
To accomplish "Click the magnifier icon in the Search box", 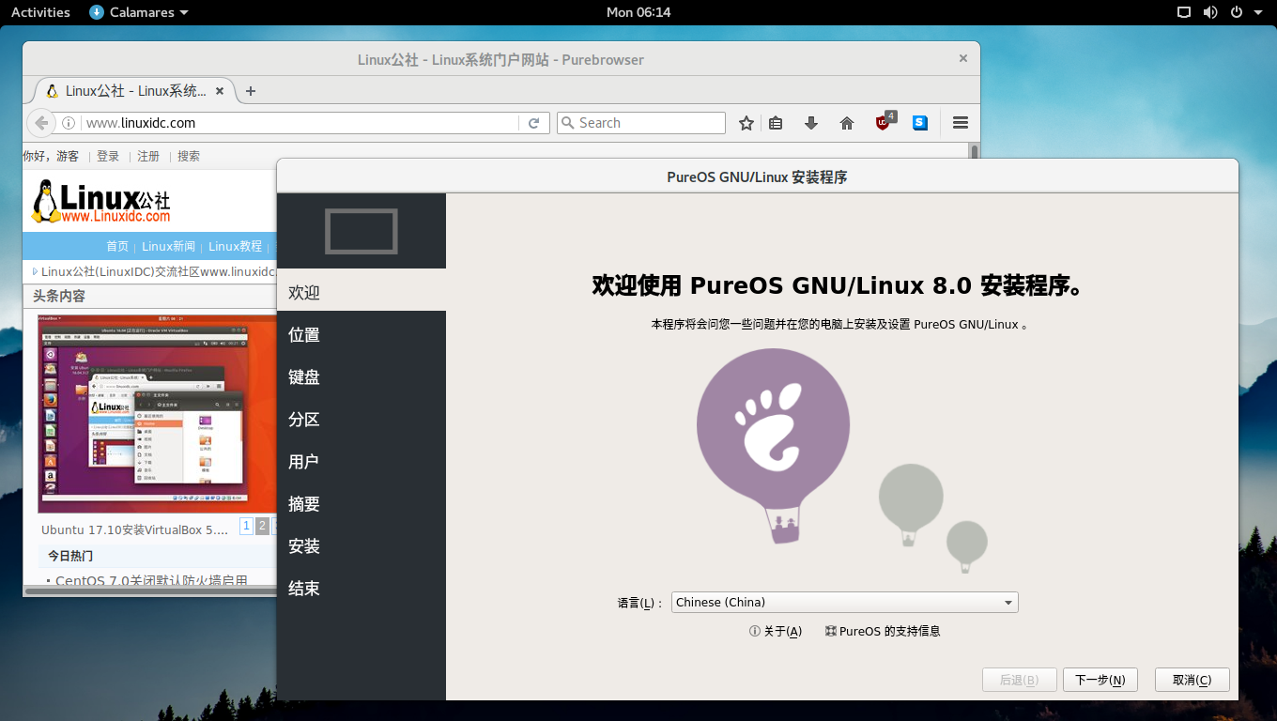I will pos(567,123).
